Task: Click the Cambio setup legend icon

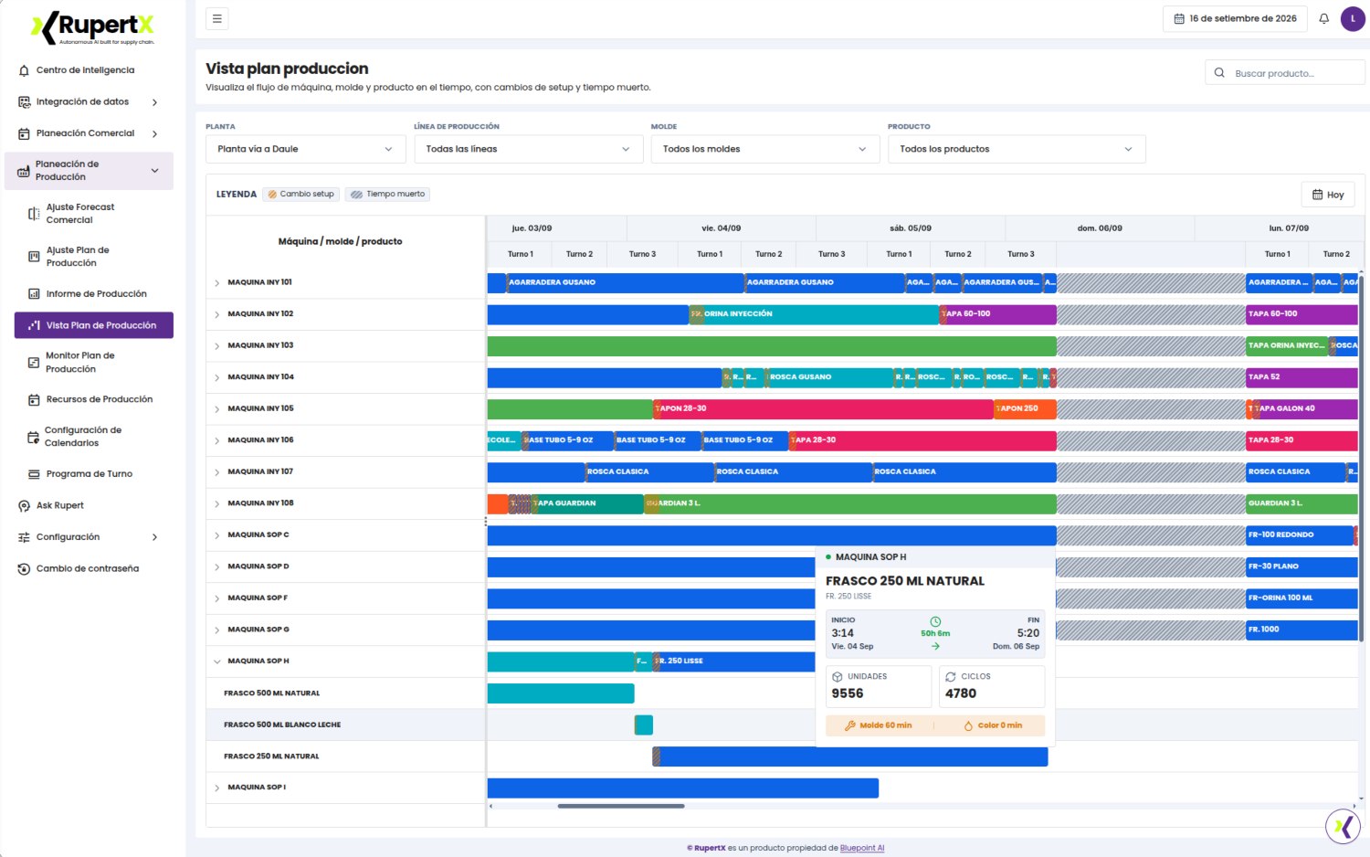Action: tap(272, 195)
